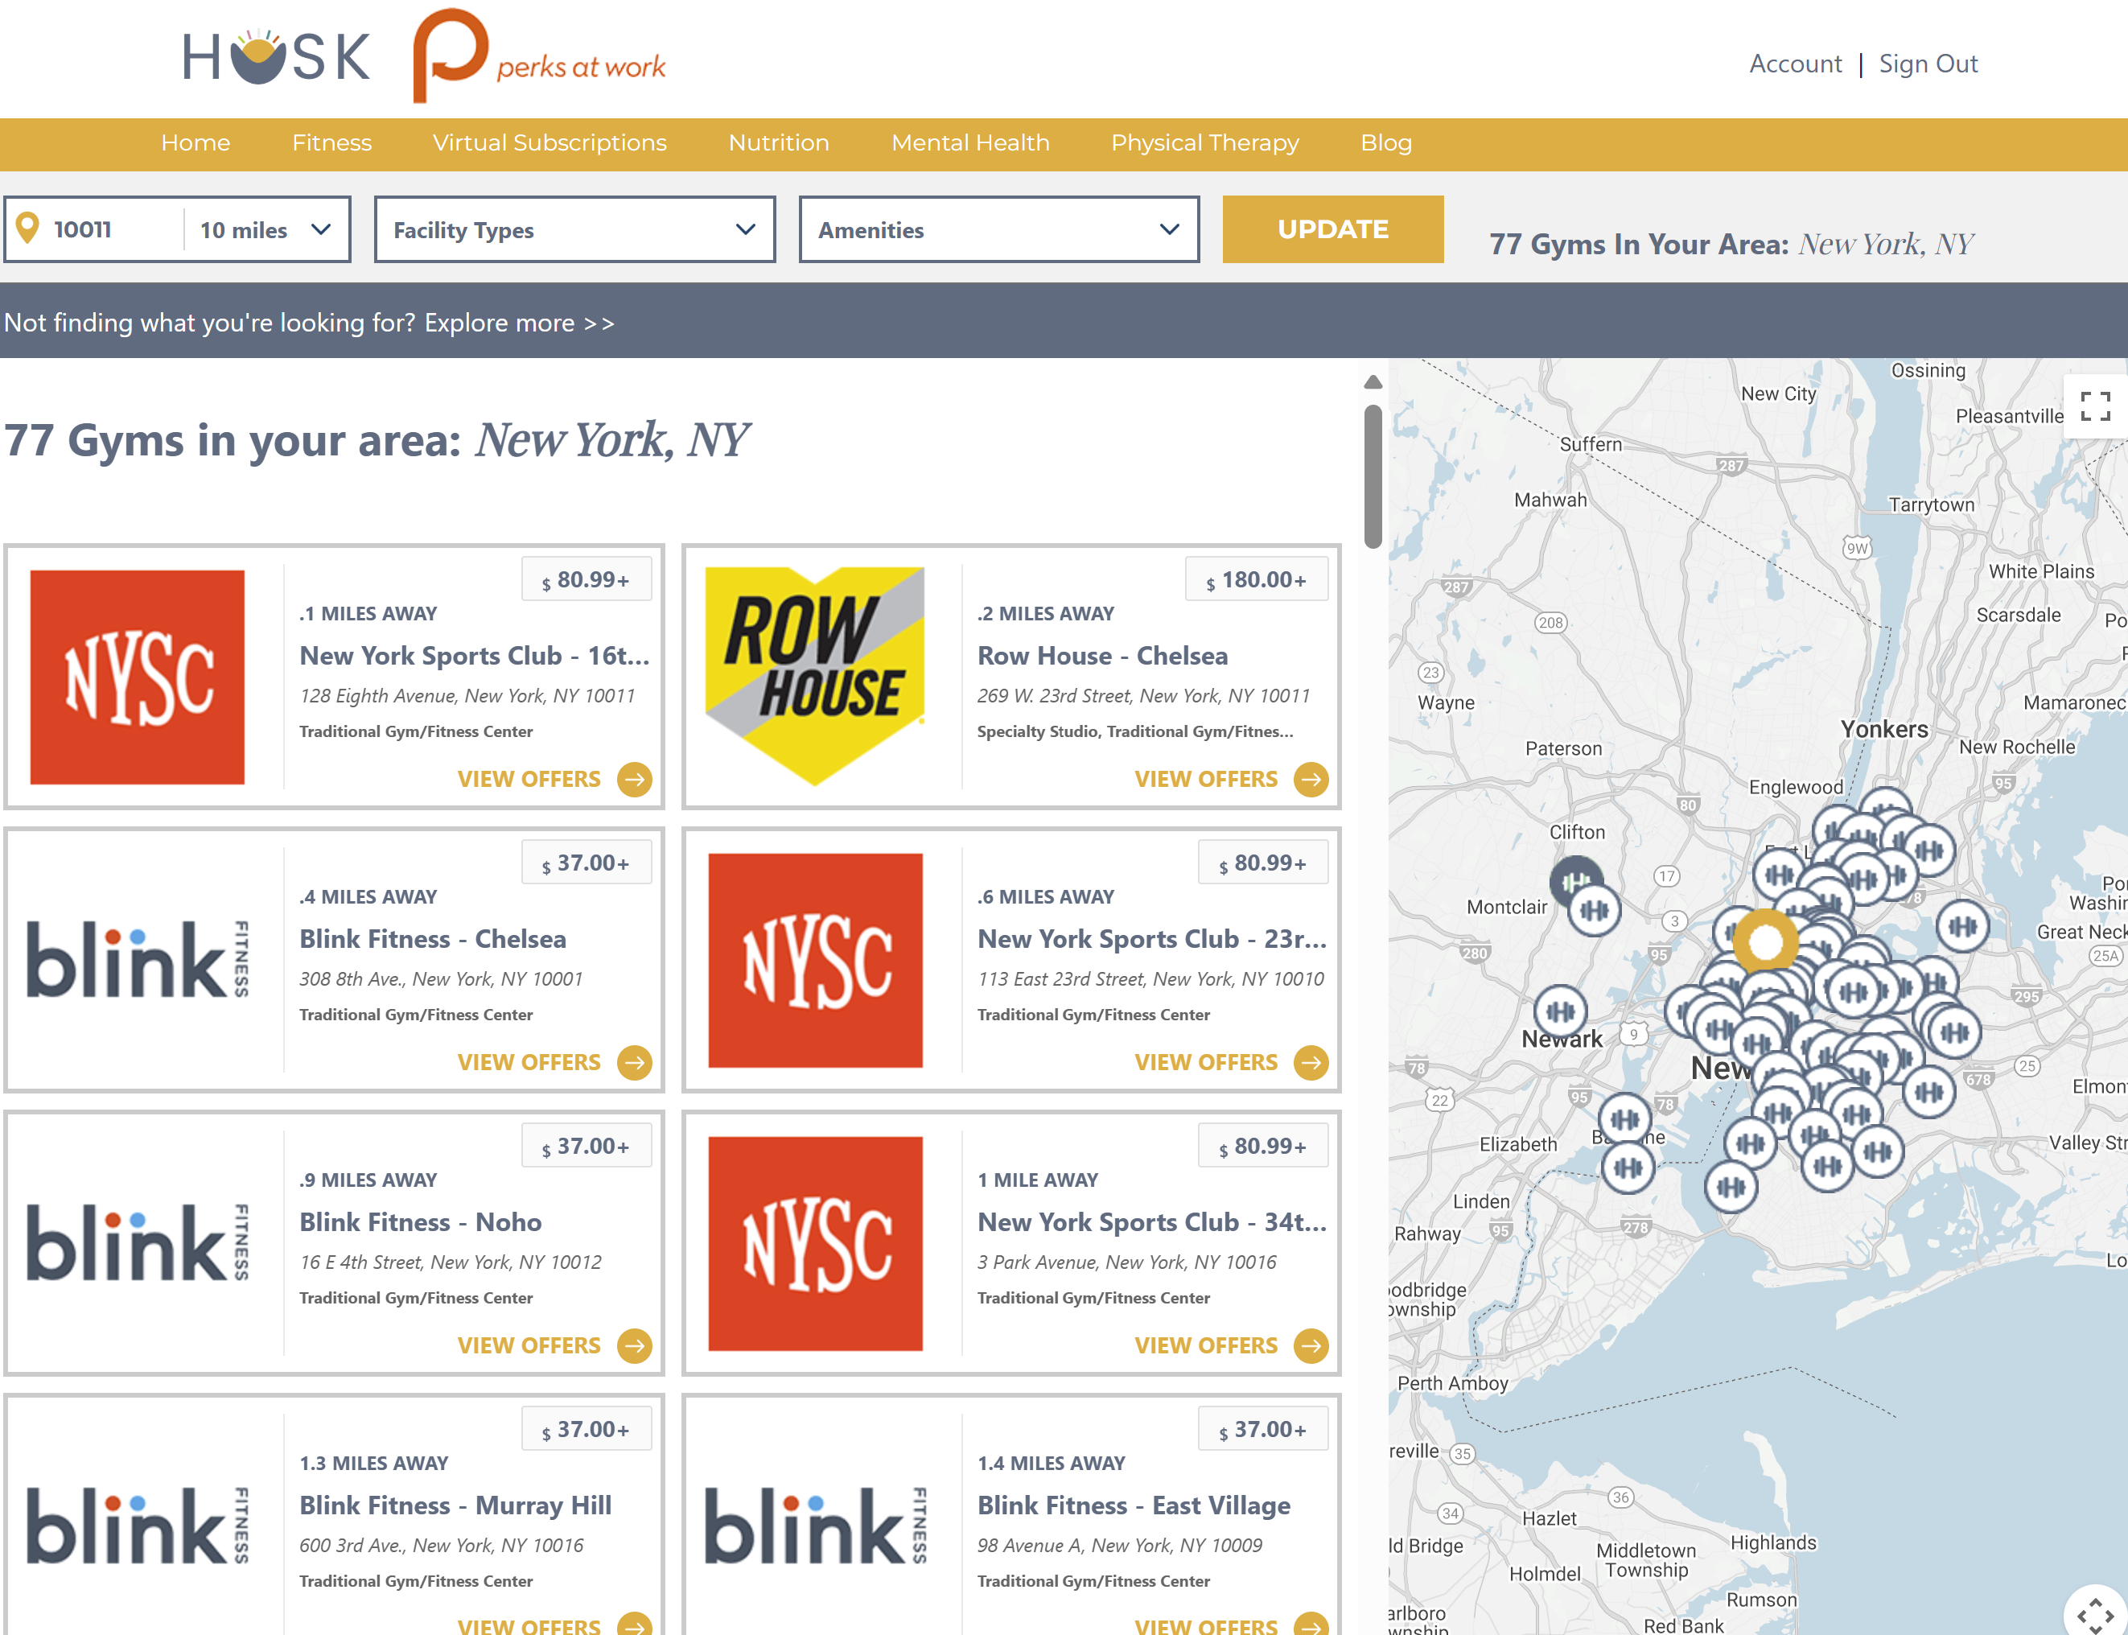Viewport: 2128px width, 1635px height.
Task: Click the map pan control icon
Action: [2095, 1615]
